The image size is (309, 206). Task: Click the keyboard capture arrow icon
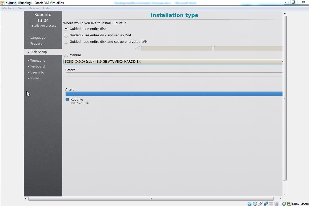pyautogui.click(x=289, y=204)
